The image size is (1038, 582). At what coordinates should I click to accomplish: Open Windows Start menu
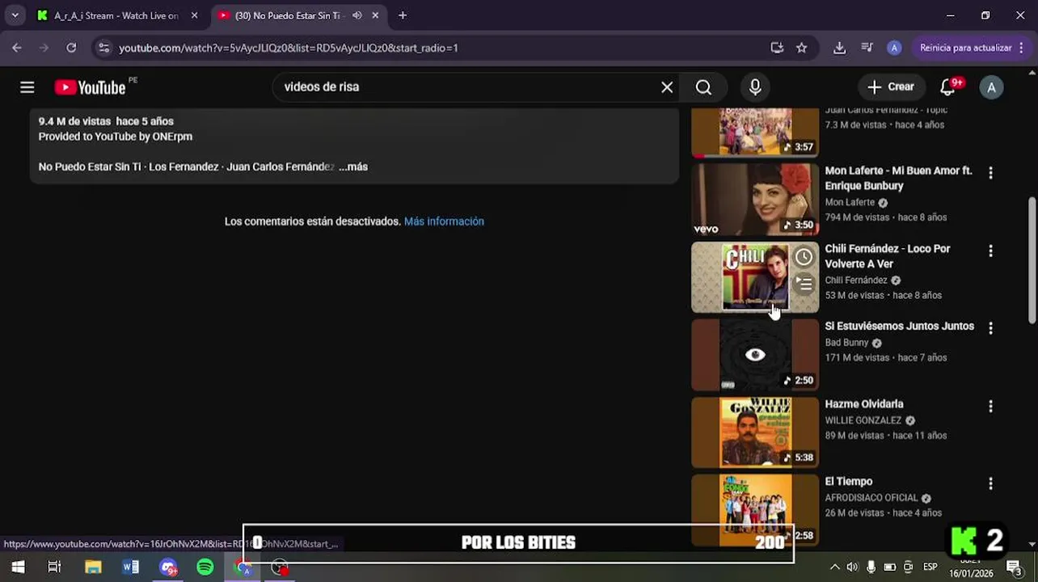click(x=18, y=567)
